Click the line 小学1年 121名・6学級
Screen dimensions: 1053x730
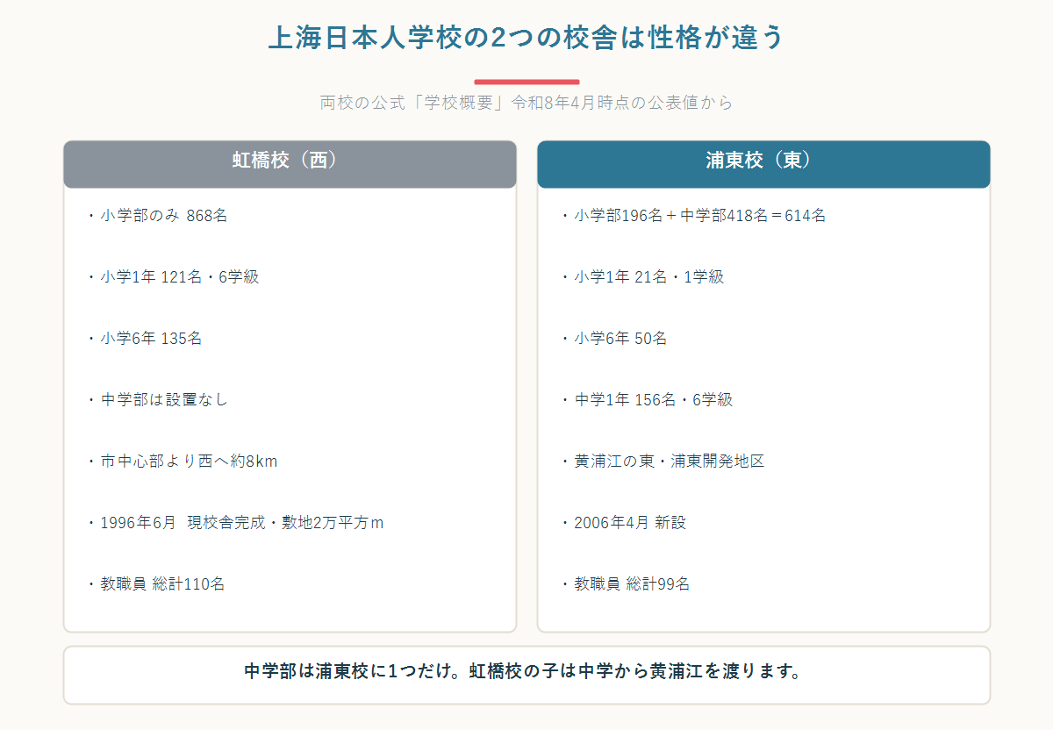(x=172, y=276)
